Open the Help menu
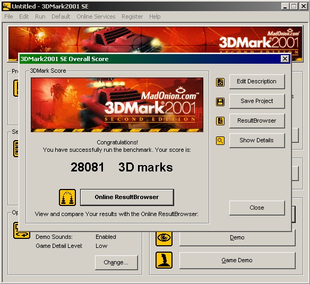The image size is (310, 284). pos(155,16)
